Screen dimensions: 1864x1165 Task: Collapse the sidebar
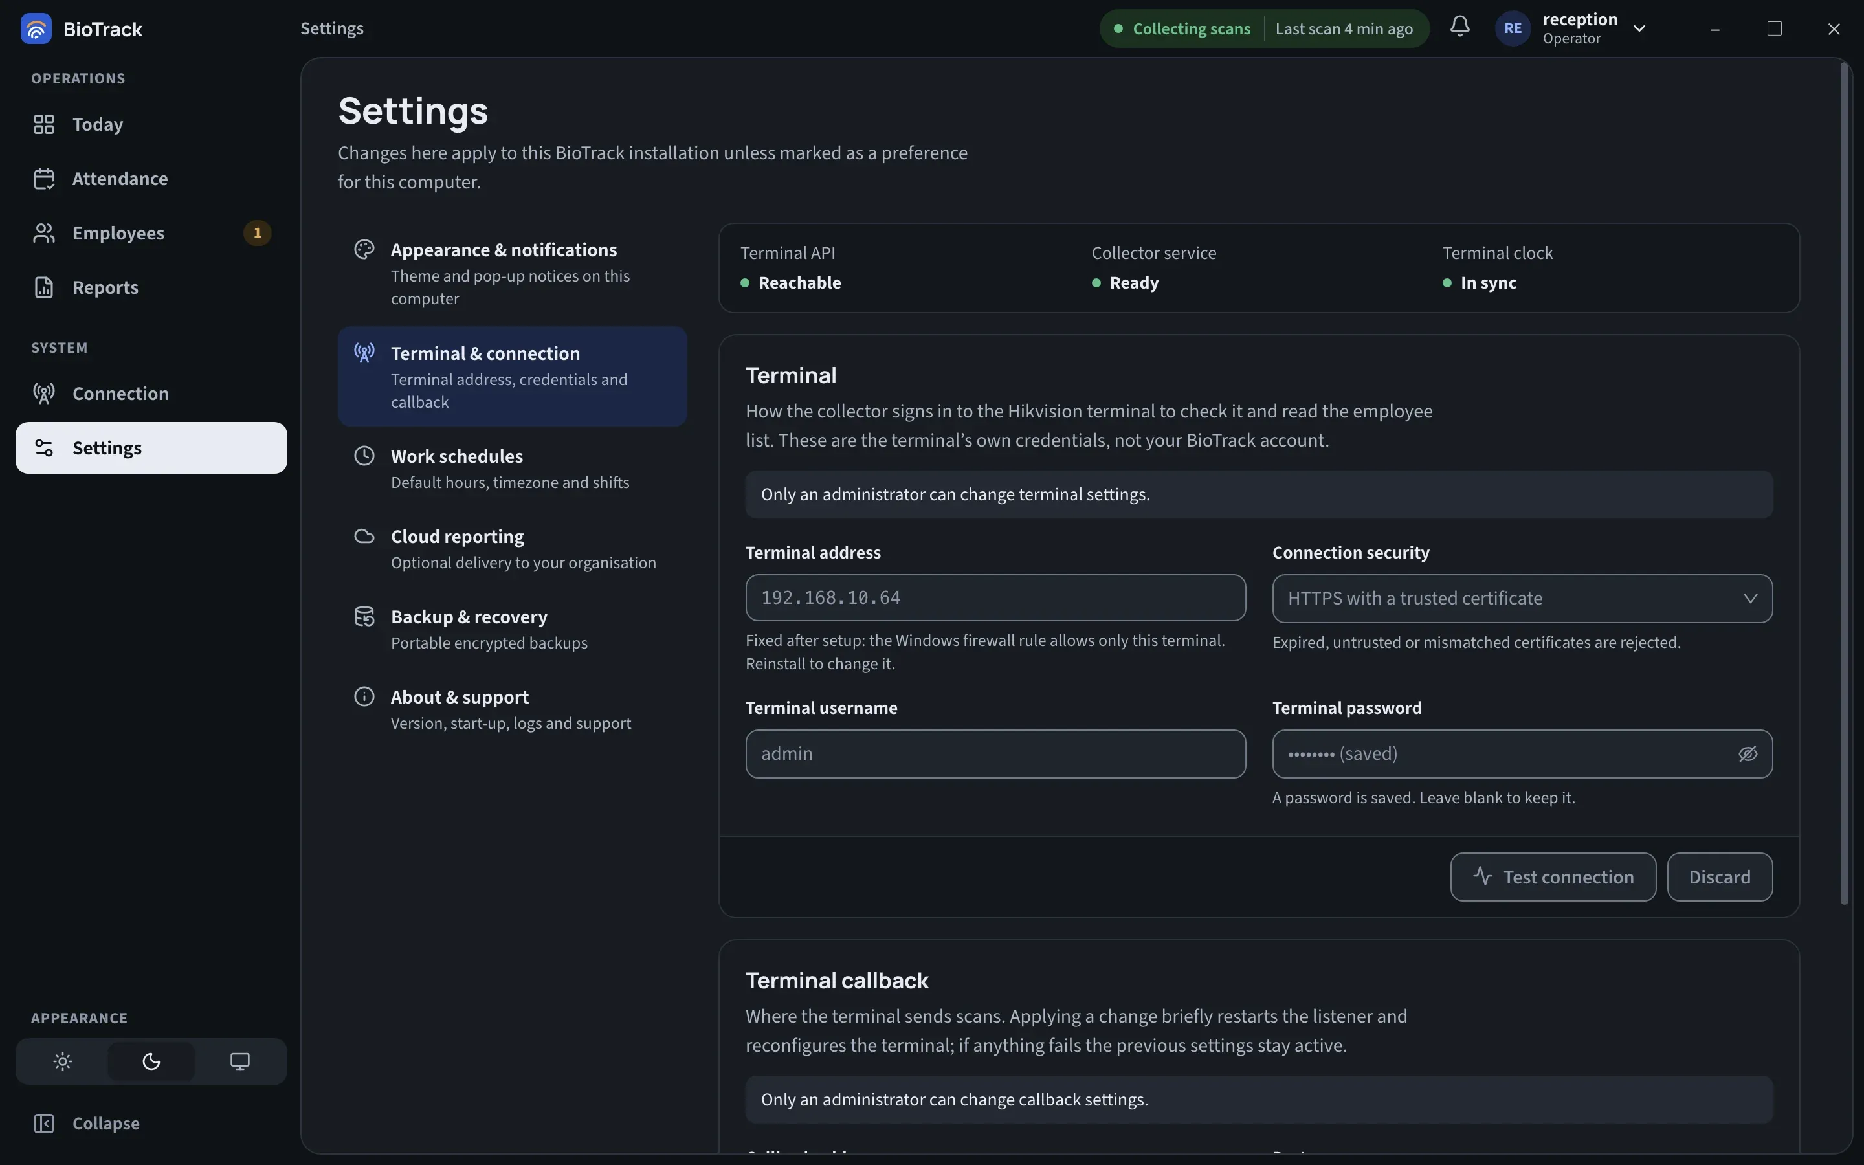click(151, 1124)
